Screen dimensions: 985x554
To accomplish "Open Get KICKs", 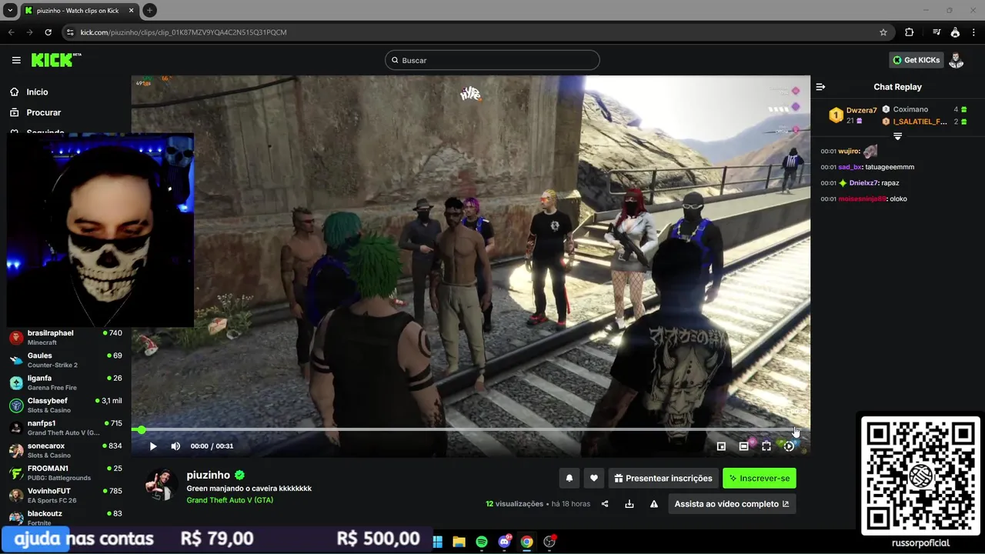I will click(917, 60).
